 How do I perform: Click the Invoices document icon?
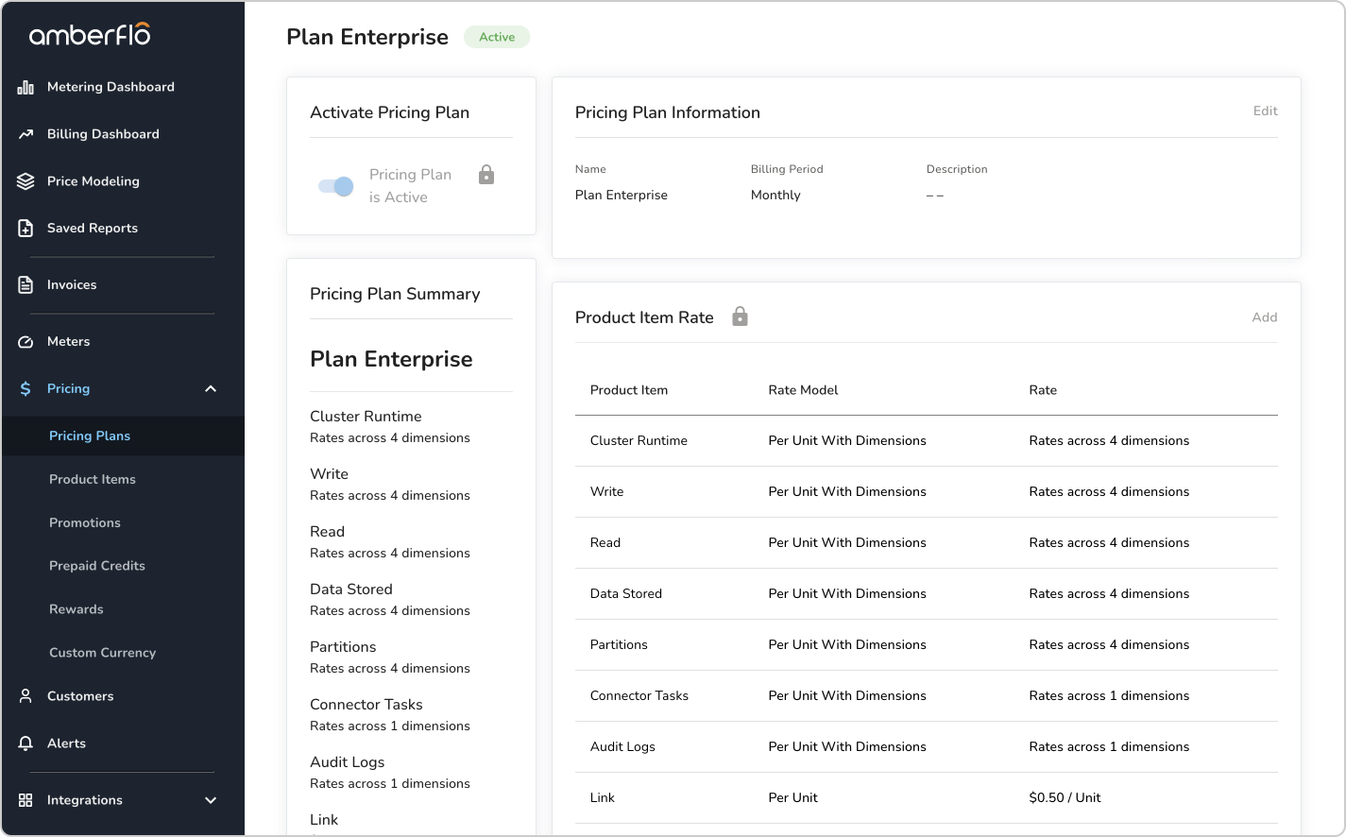pyautogui.click(x=26, y=285)
